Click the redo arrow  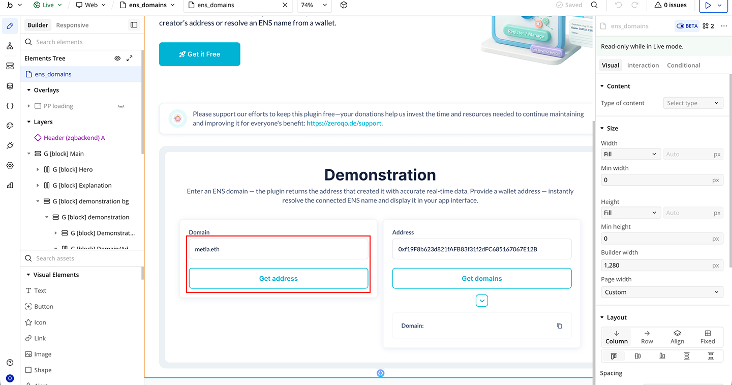click(635, 5)
